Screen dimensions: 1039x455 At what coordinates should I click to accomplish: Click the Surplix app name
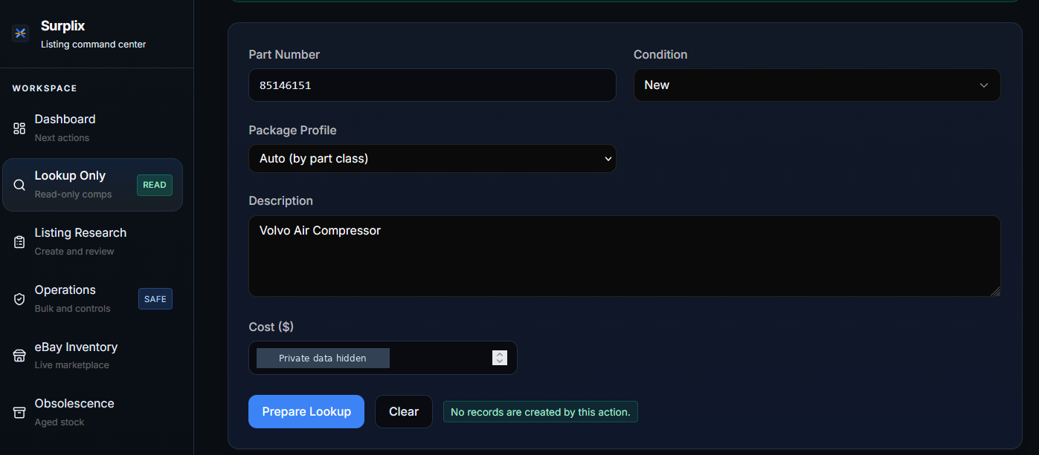pyautogui.click(x=63, y=26)
